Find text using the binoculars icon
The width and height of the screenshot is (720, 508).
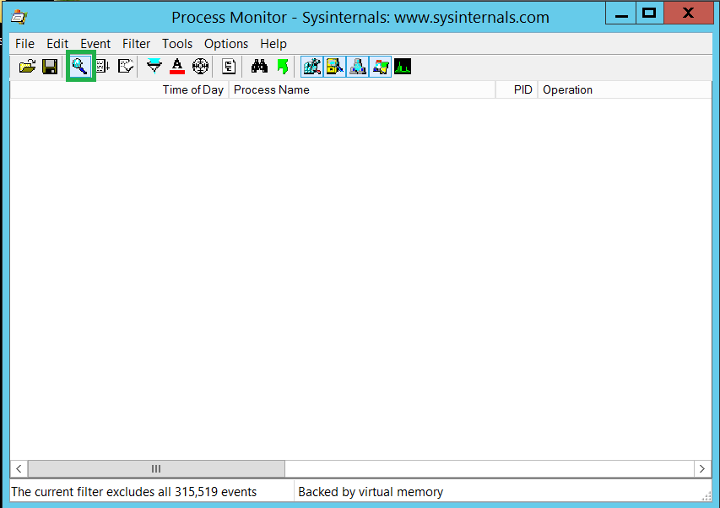tap(259, 67)
